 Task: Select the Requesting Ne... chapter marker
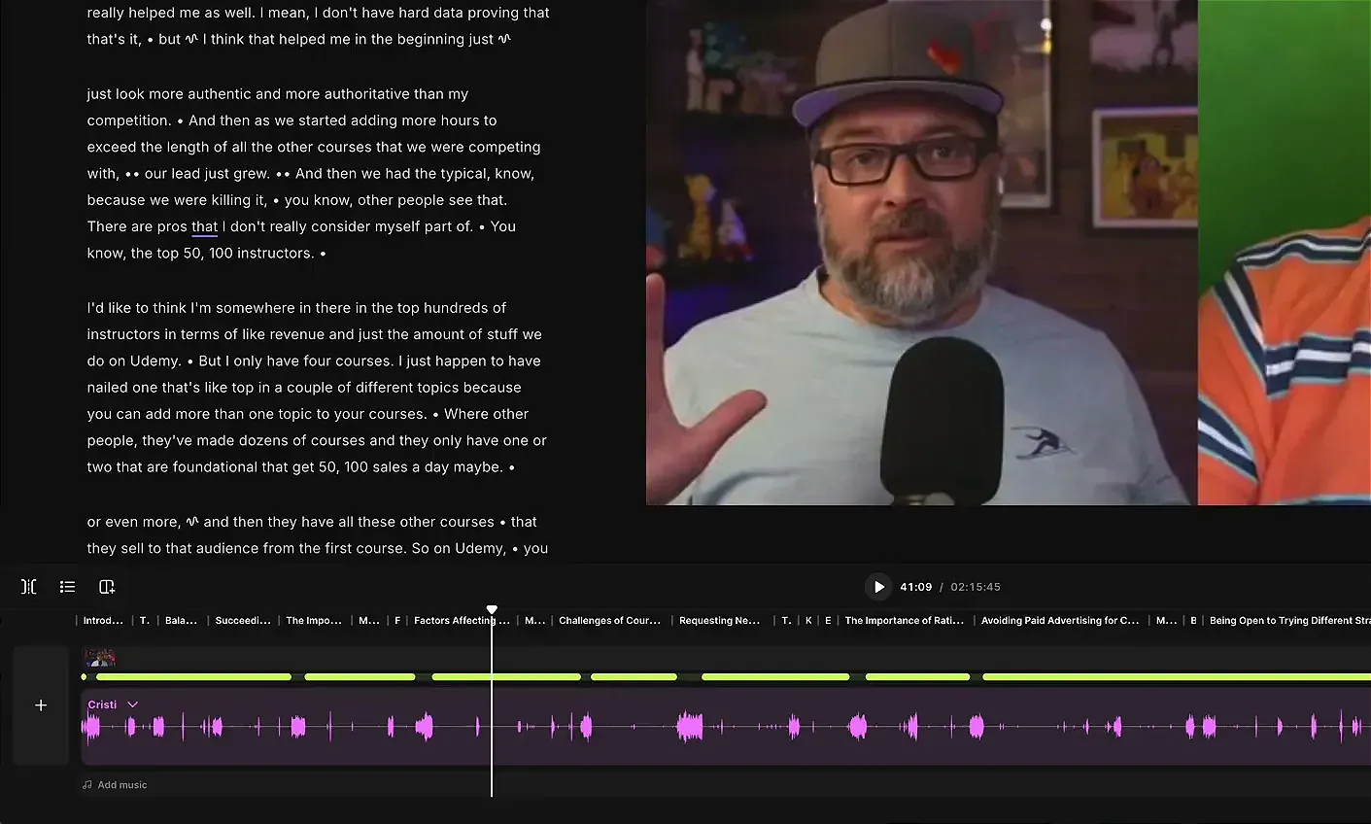720,620
